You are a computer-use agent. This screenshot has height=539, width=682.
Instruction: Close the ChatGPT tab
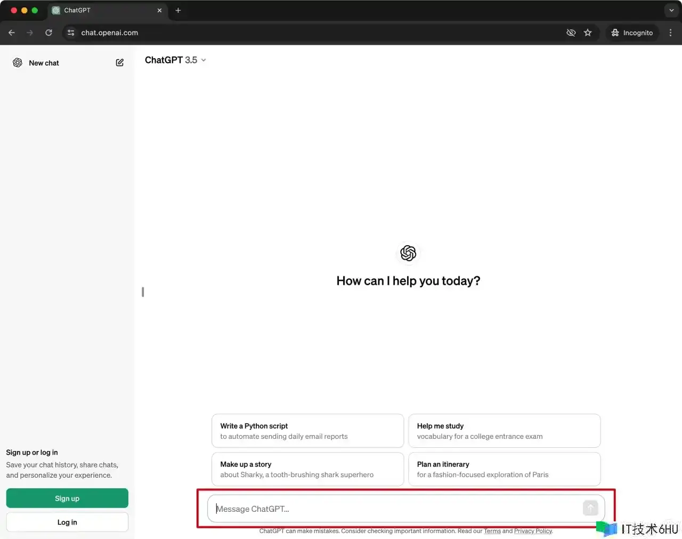pos(159,10)
